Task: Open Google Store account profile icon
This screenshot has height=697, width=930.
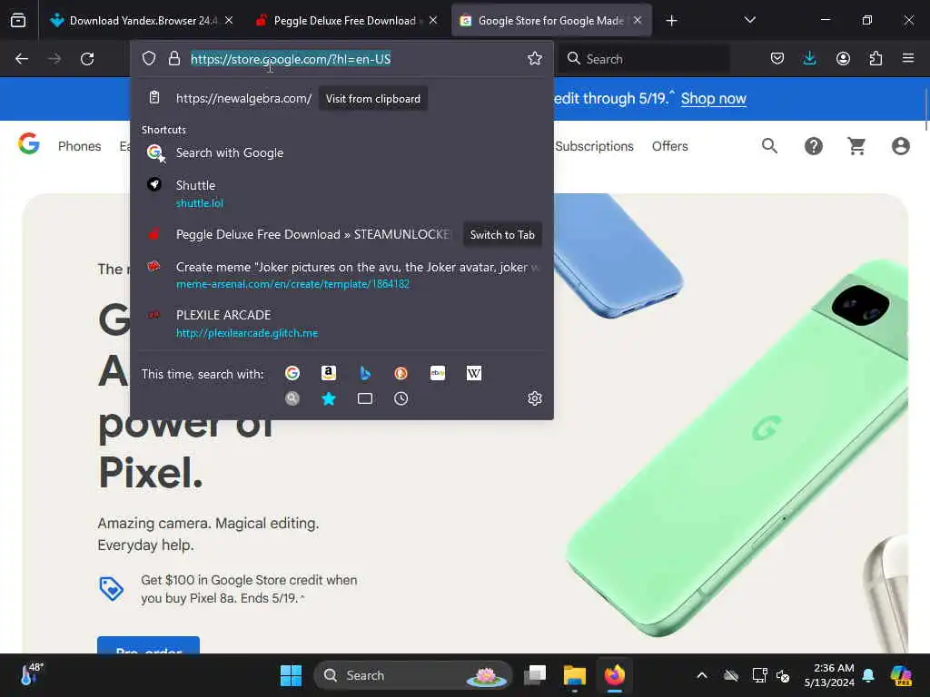Action: [x=900, y=146]
